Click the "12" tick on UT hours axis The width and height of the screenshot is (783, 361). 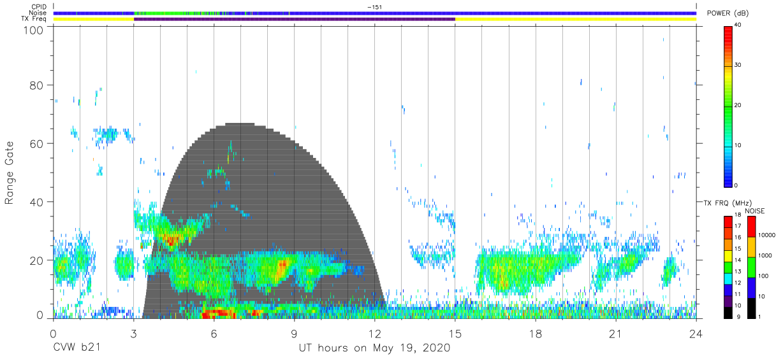click(374, 334)
